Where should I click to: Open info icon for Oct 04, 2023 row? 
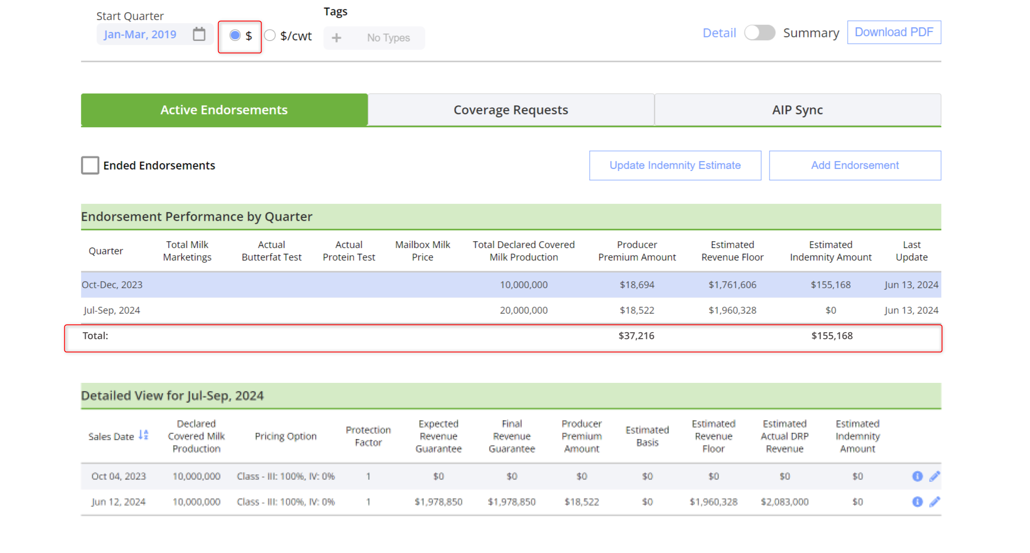917,476
